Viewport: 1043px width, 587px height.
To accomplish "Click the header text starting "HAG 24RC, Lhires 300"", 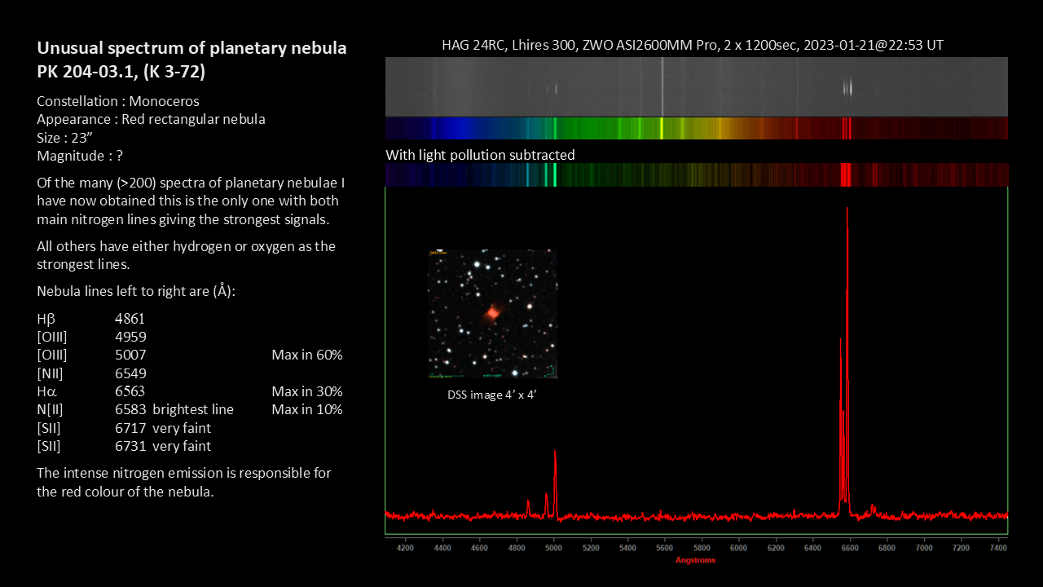I will (x=693, y=45).
